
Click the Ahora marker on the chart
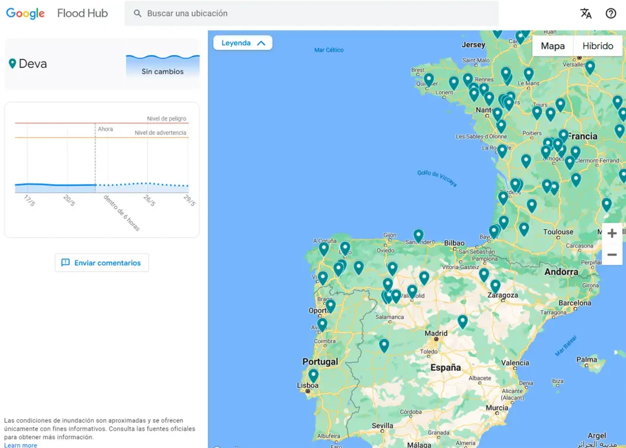pos(105,129)
